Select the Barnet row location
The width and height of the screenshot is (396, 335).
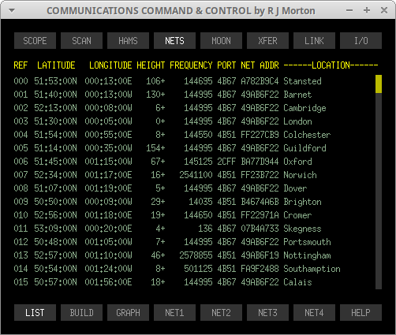point(297,95)
